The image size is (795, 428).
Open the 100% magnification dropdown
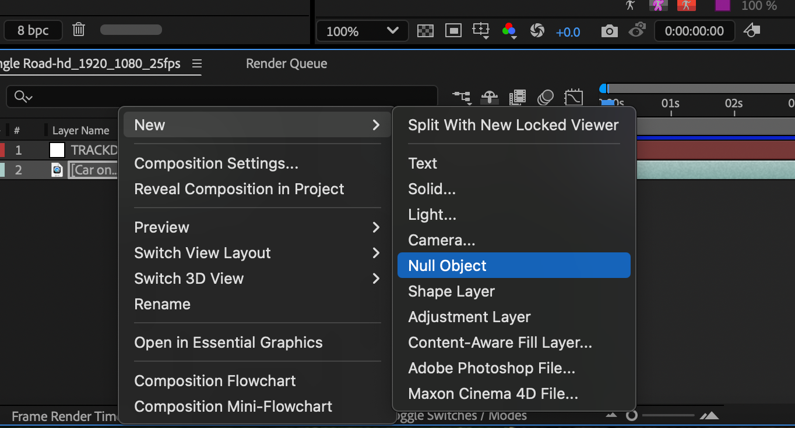(362, 31)
